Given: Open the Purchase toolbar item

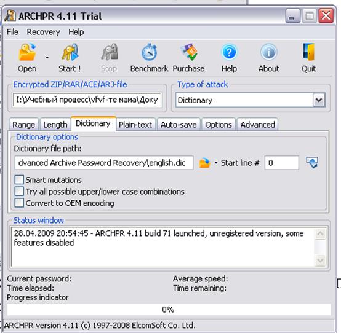Looking at the screenshot, I should click(188, 58).
